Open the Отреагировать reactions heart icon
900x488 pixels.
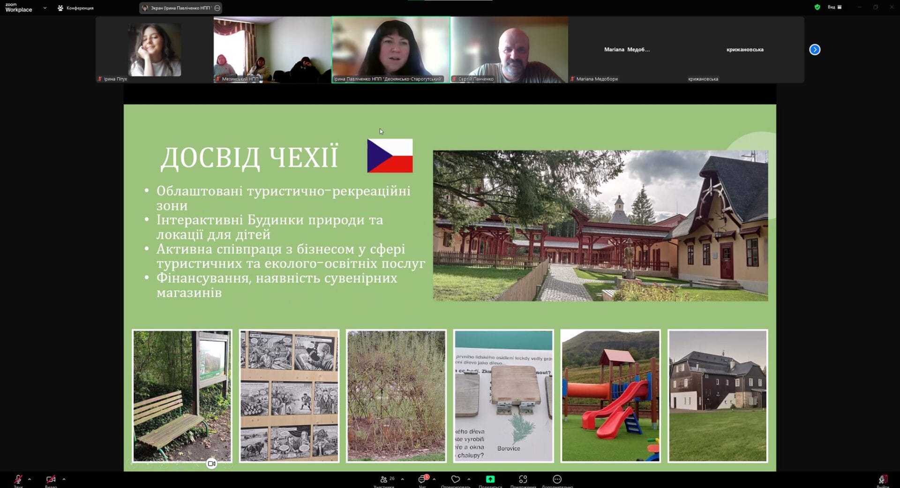point(455,479)
